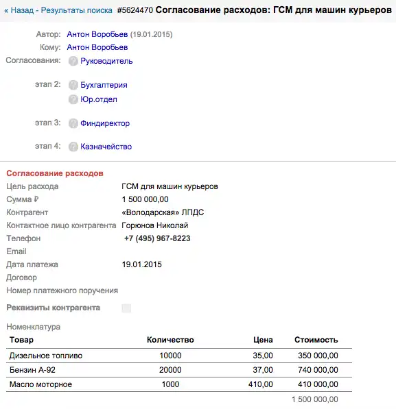Image resolution: width=396 pixels, height=409 pixels.
Task: Click the status icon beside Казначейство
Action: tap(73, 147)
